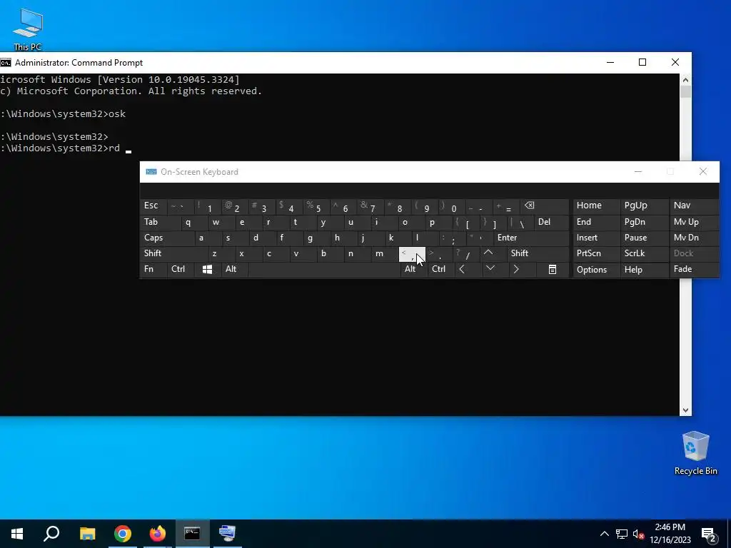This screenshot has width=731, height=548.
Task: Toggle the right Shift key
Action: click(x=538, y=253)
